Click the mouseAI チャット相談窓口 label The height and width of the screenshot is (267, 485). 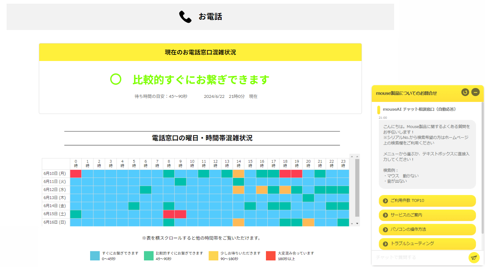419,109
